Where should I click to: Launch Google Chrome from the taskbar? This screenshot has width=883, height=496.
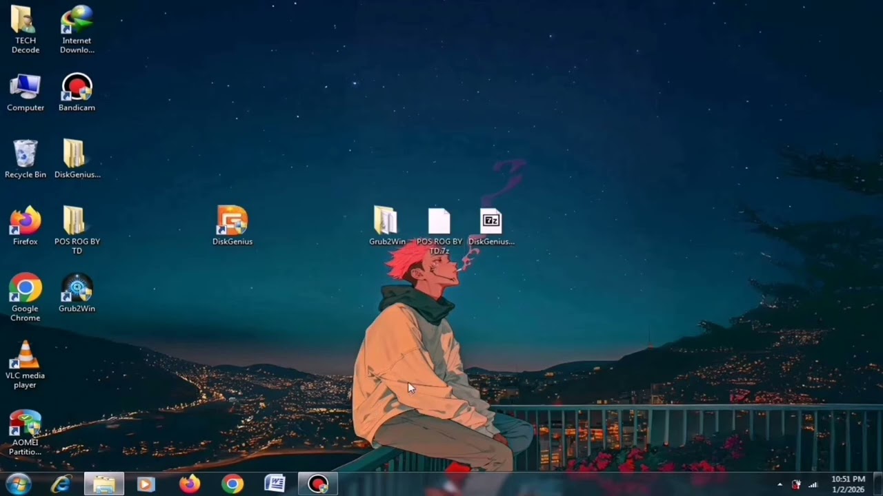232,484
